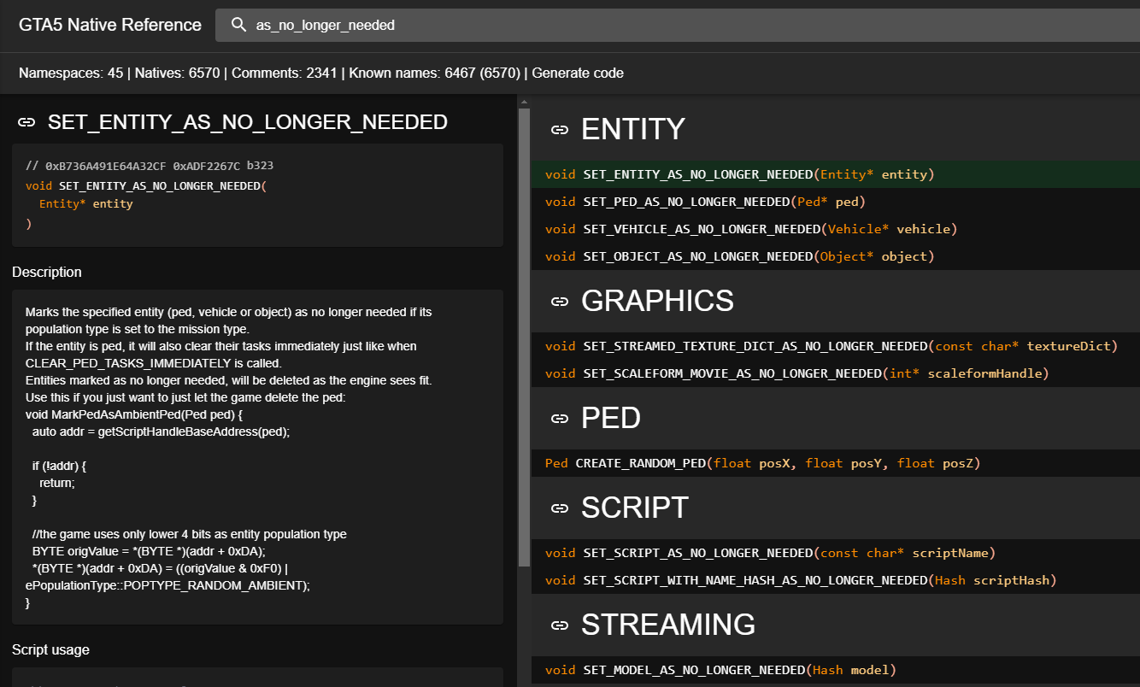This screenshot has height=687, width=1140.
Task: Select SET_SCRIPT_WITH_NAME_HASH_AS_NO_LONGER_NEEDED native
Action: 836,580
